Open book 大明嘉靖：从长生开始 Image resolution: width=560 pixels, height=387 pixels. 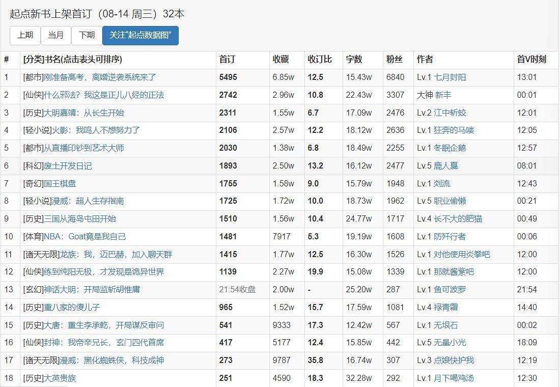[x=83, y=113]
